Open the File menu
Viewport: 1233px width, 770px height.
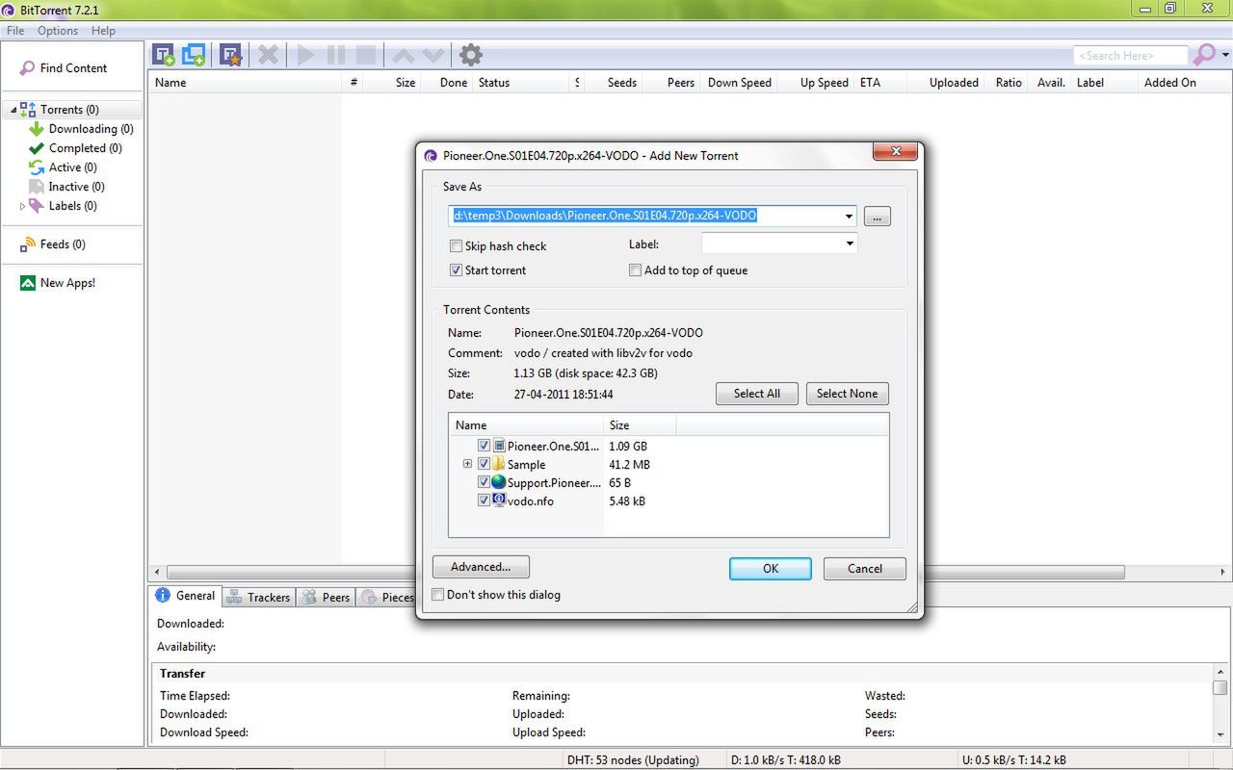point(15,31)
